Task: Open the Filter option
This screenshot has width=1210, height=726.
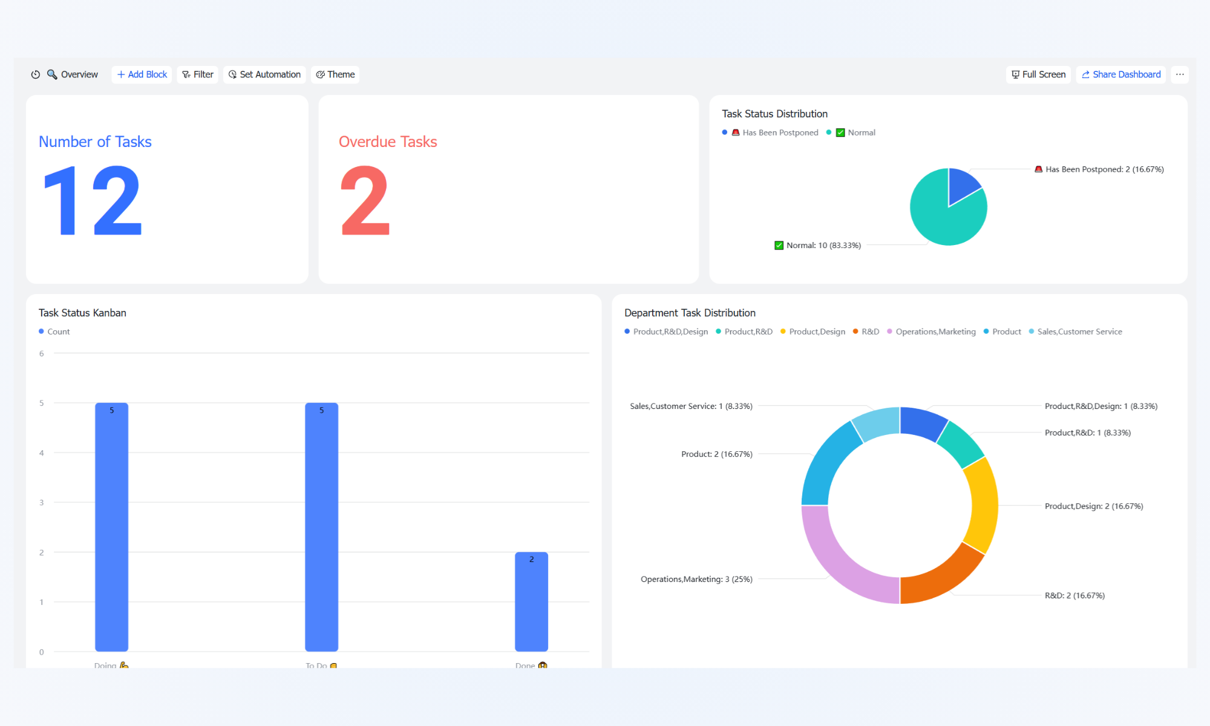Action: [198, 74]
